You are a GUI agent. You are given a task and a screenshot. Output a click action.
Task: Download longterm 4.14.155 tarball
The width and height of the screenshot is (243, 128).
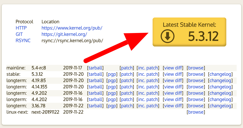[x=95, y=87]
